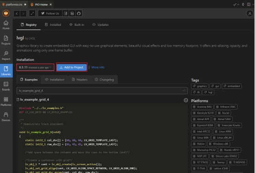Open the LinkedIn icon link

tap(72, 13)
